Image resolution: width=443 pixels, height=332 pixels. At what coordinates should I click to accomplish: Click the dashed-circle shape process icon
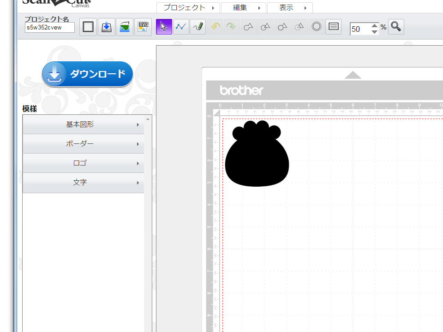[x=299, y=27]
